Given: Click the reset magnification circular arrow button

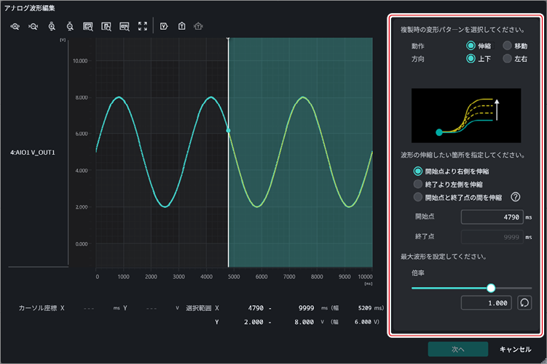Looking at the screenshot, I should pyautogui.click(x=524, y=303).
